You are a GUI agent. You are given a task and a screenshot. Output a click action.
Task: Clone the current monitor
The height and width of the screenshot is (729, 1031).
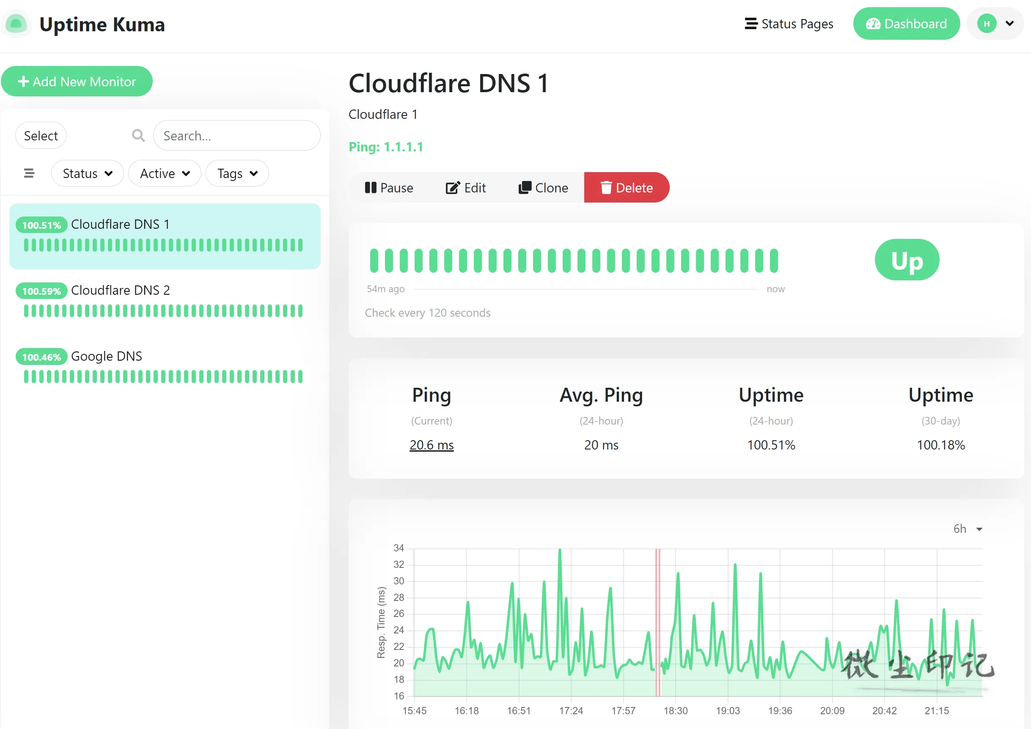[x=543, y=188]
